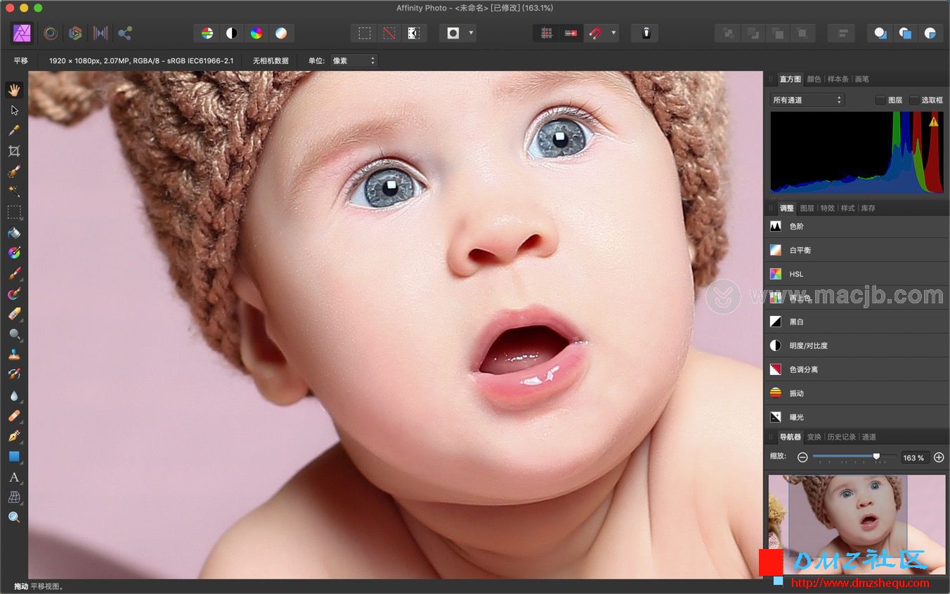Viewport: 950px width, 594px height.
Task: Select the Paint Mixer Brush tool
Action: click(x=14, y=293)
